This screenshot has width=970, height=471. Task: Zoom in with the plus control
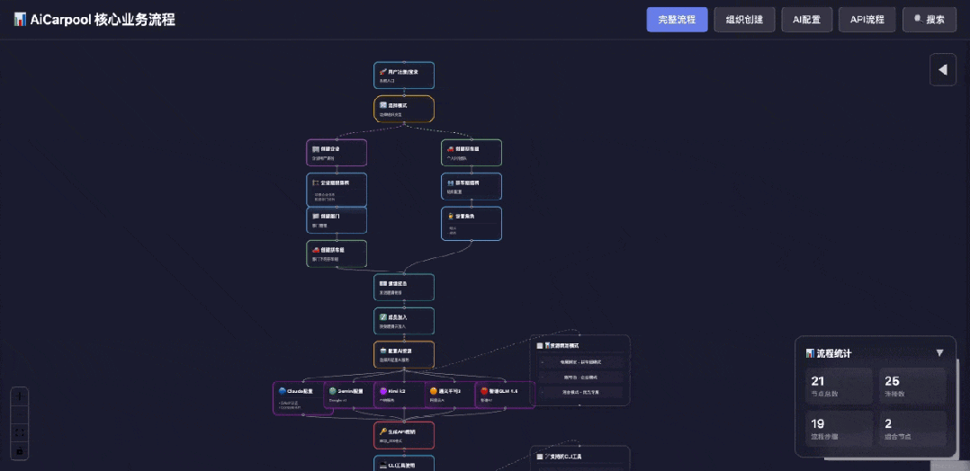(20, 396)
